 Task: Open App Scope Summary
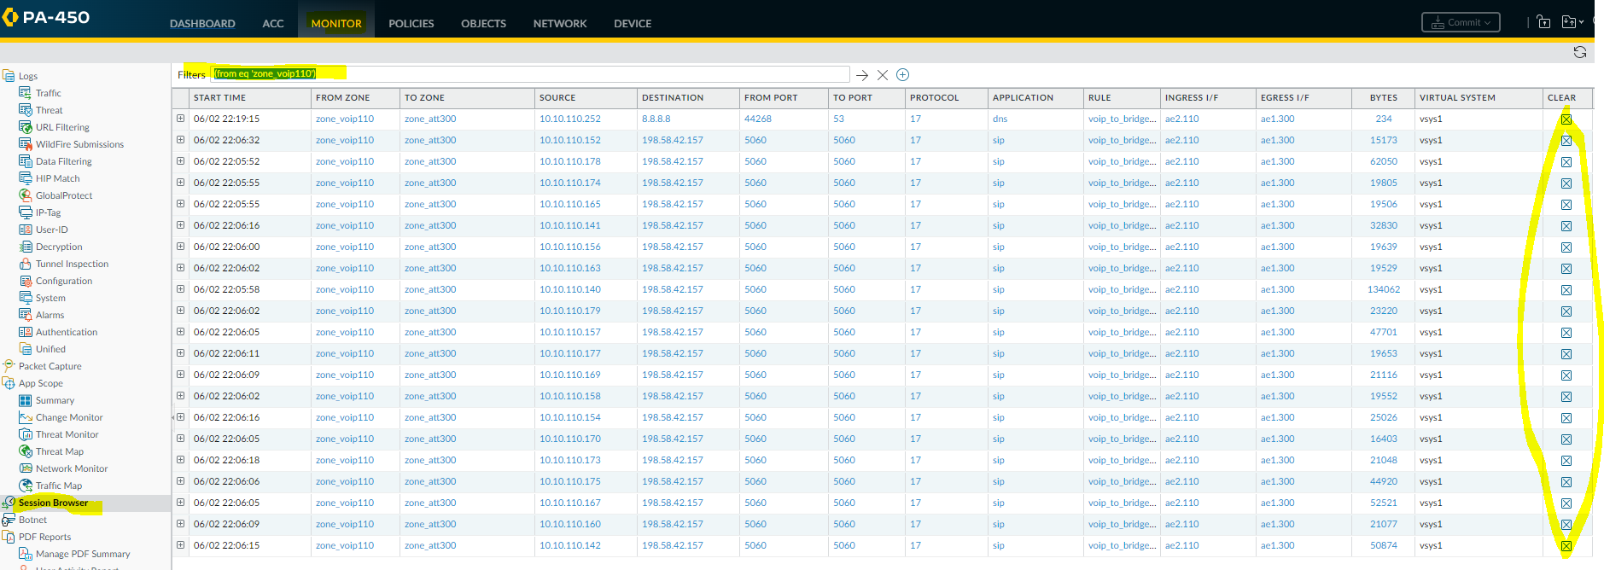[x=55, y=400]
